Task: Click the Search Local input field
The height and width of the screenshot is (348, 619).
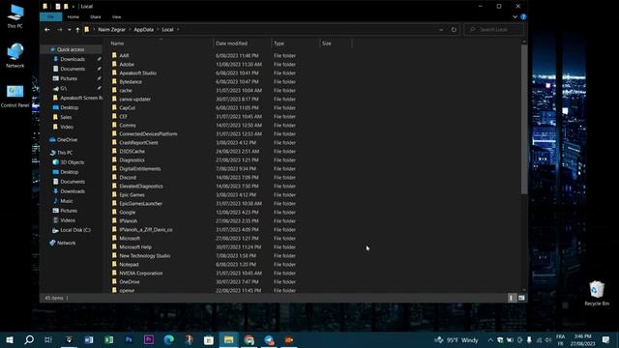Action: [494, 30]
